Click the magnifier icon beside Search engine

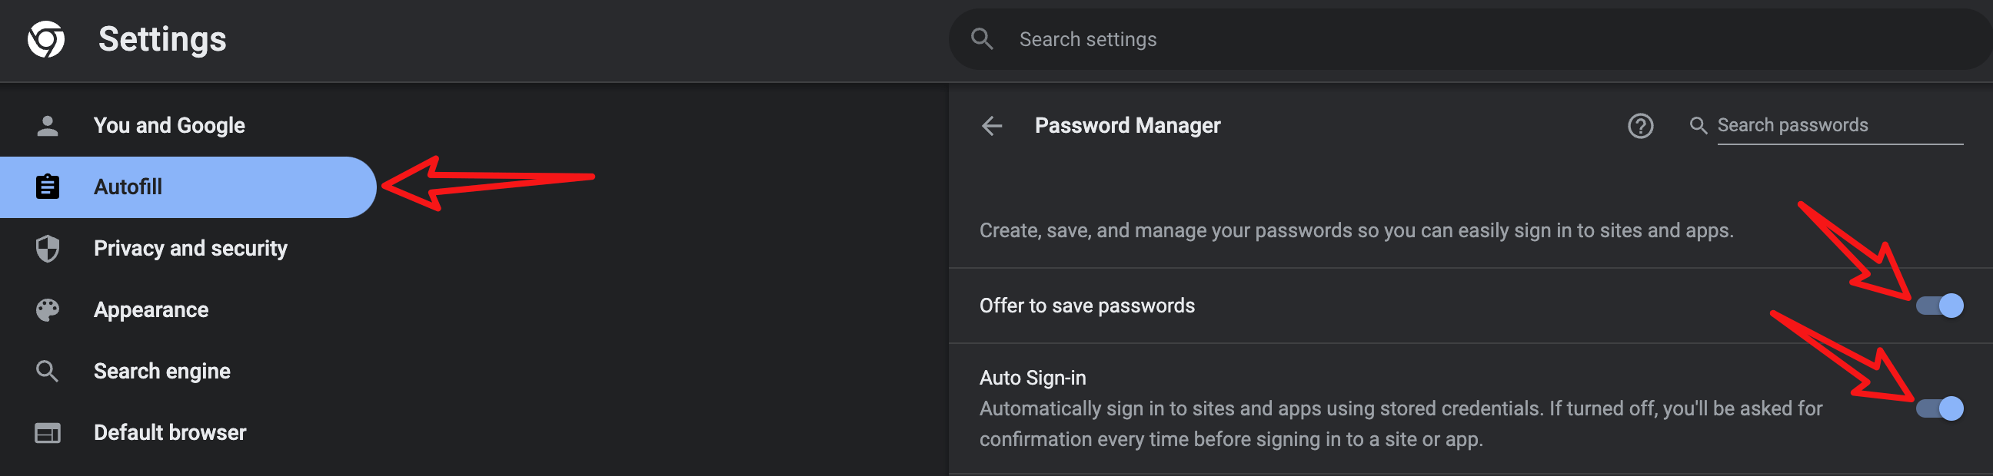click(x=47, y=371)
